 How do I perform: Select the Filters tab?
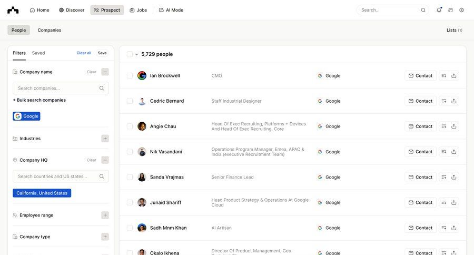19,53
